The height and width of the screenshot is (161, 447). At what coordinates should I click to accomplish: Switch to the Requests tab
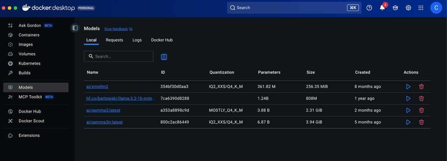[x=115, y=40]
